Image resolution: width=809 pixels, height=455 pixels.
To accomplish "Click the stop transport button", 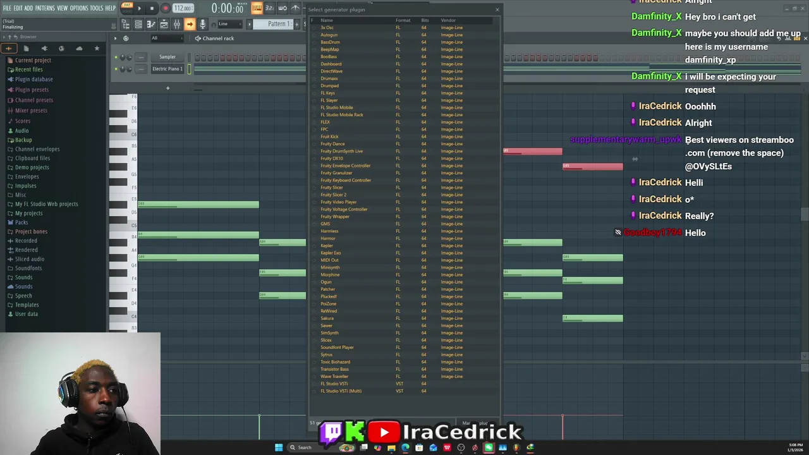I will click(x=152, y=8).
